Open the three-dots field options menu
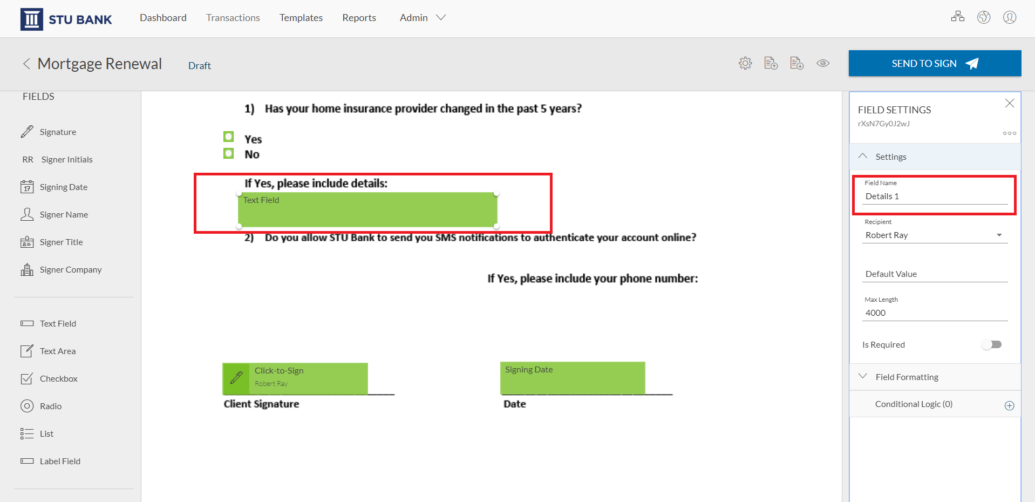 click(1009, 133)
